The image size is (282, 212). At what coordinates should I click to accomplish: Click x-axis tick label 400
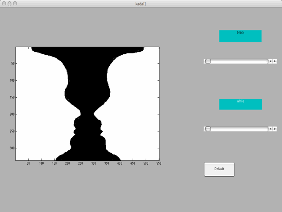(119, 163)
